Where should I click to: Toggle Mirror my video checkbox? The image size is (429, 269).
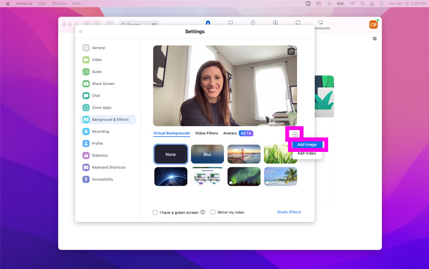tap(212, 212)
